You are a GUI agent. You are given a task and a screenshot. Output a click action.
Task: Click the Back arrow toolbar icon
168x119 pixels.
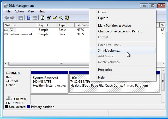[7, 18]
